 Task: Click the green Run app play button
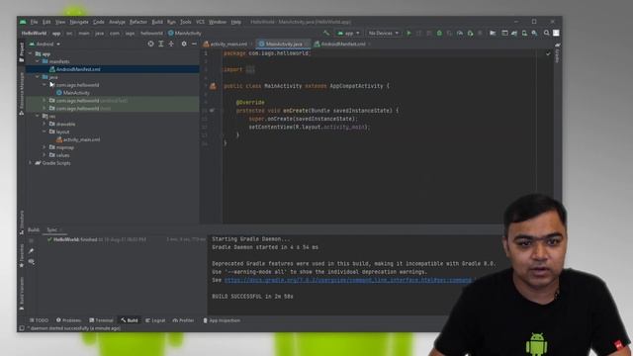(x=408, y=33)
